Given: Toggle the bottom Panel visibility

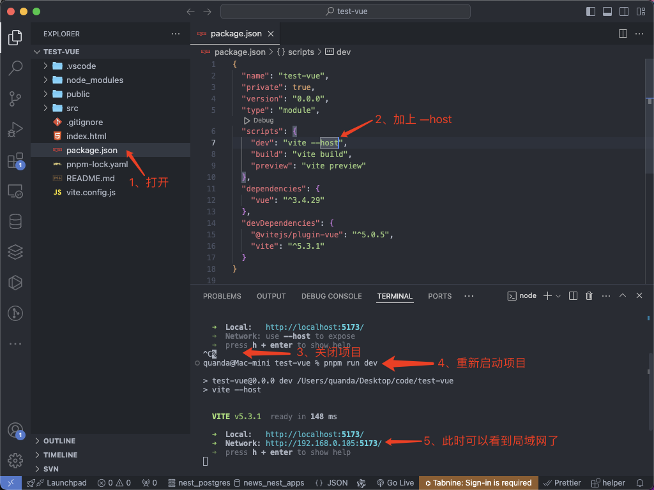Looking at the screenshot, I should (607, 11).
